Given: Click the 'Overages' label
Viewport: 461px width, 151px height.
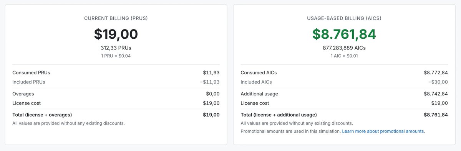Looking at the screenshot, I should [x=23, y=94].
